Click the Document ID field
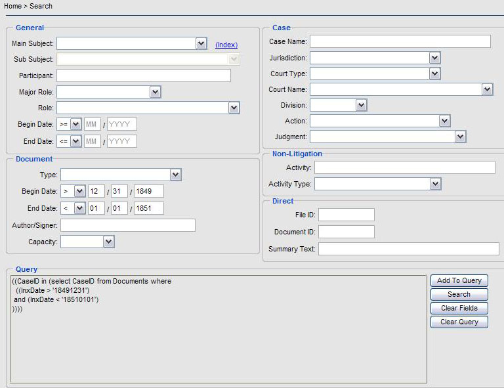 [x=346, y=232]
